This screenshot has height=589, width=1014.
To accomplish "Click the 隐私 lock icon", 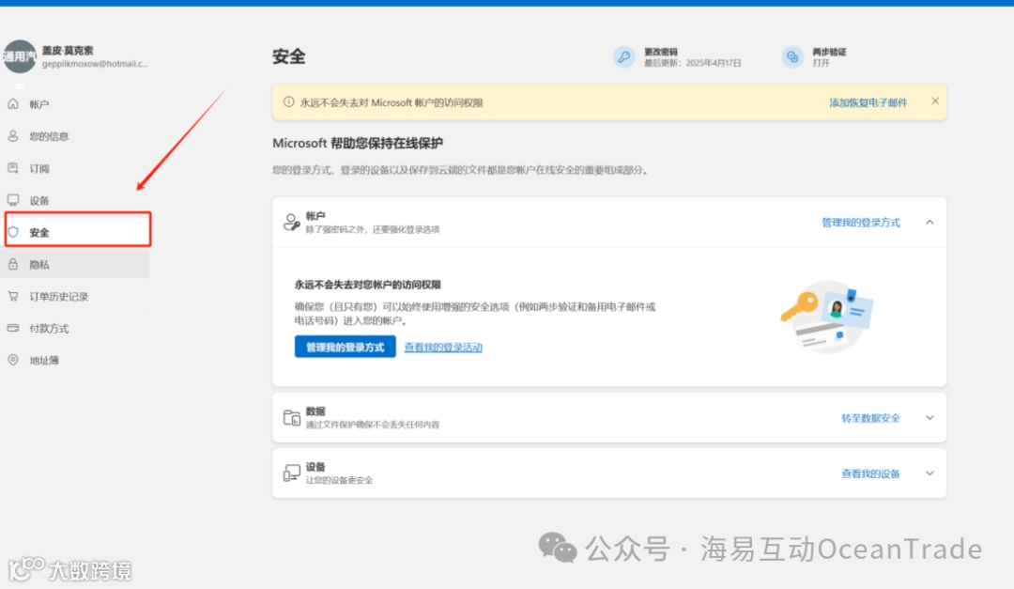I will point(13,264).
